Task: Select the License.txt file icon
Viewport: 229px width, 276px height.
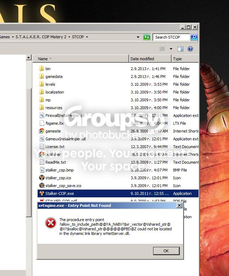Action: coord(42,146)
